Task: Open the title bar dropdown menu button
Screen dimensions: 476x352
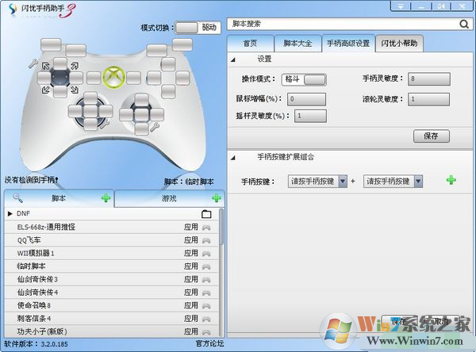Action: click(x=401, y=6)
